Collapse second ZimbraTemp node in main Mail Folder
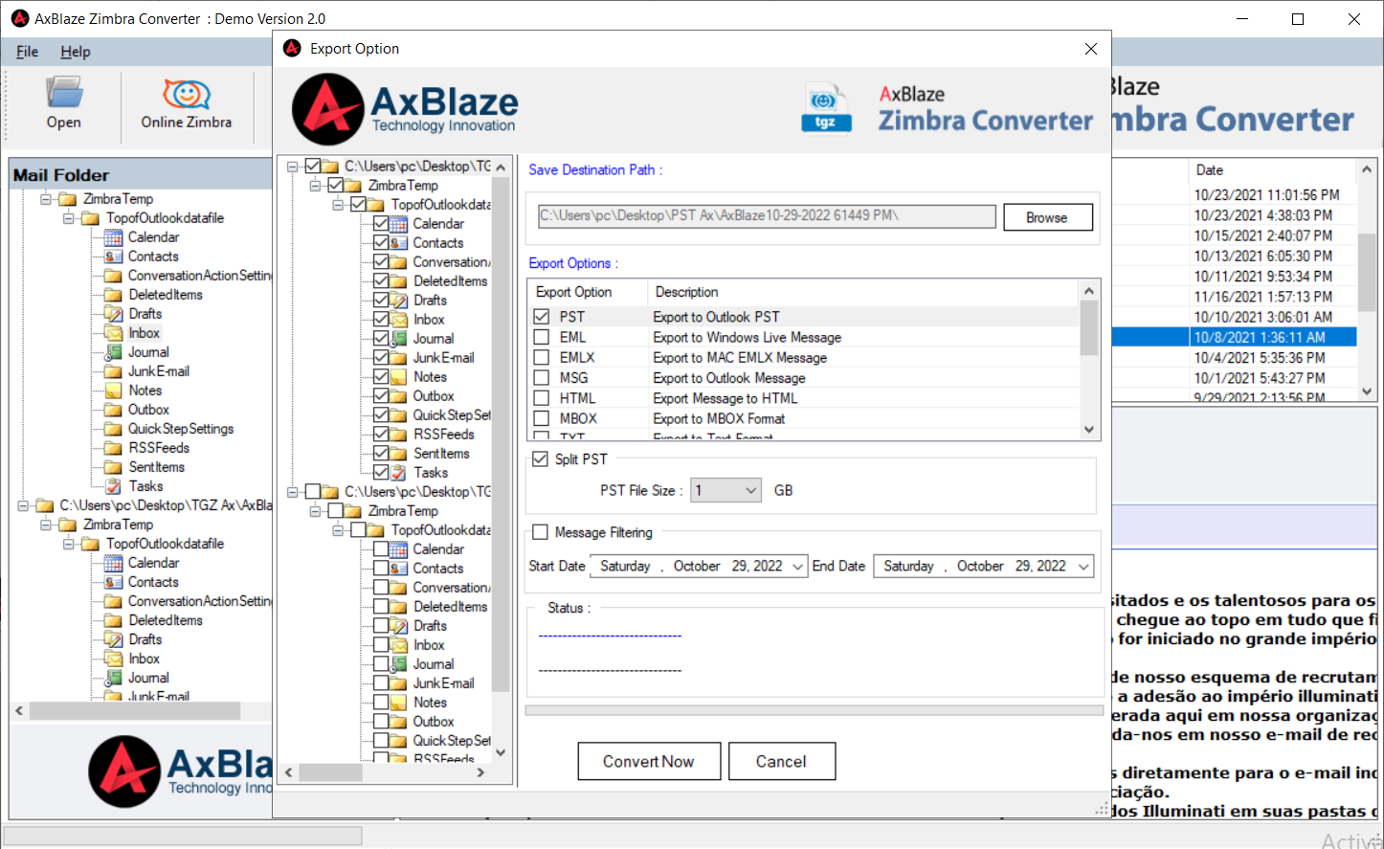 pyautogui.click(x=46, y=525)
